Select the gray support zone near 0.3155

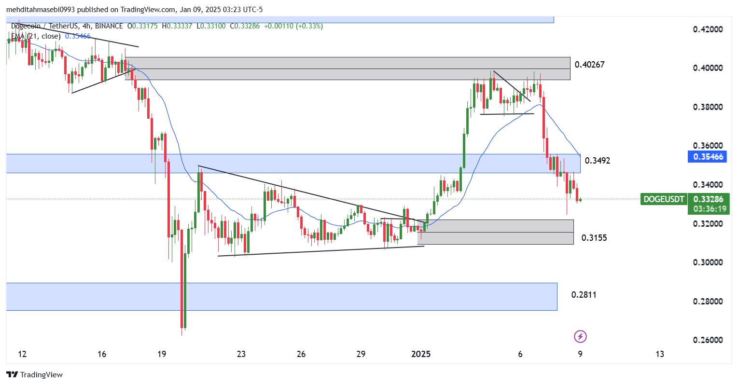point(496,232)
